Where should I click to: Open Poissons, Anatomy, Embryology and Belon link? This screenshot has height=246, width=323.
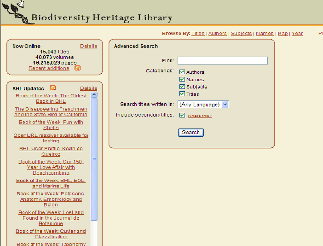tap(51, 199)
